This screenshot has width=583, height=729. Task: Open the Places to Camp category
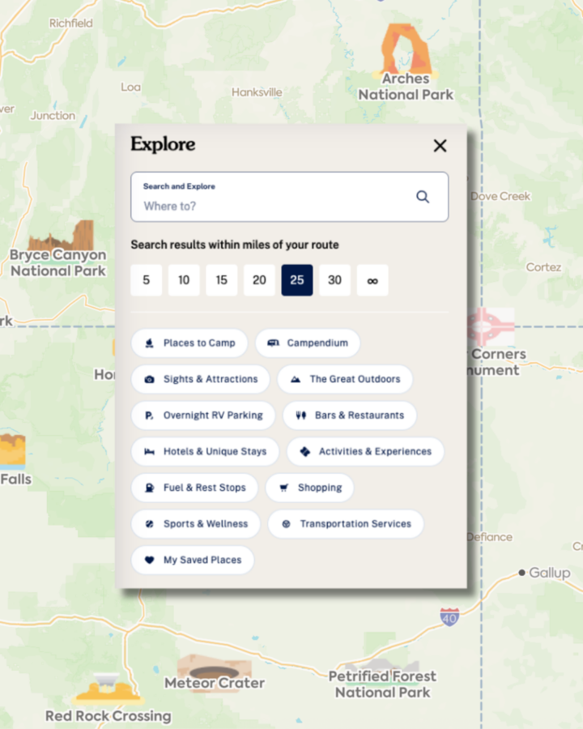(189, 343)
